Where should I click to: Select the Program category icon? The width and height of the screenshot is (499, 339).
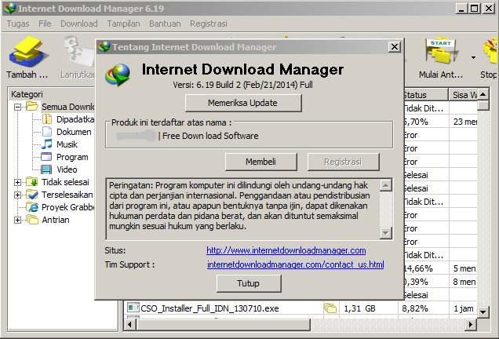point(46,157)
